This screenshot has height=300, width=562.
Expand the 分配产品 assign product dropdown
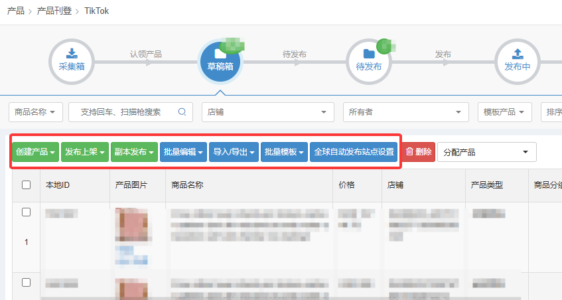click(486, 152)
